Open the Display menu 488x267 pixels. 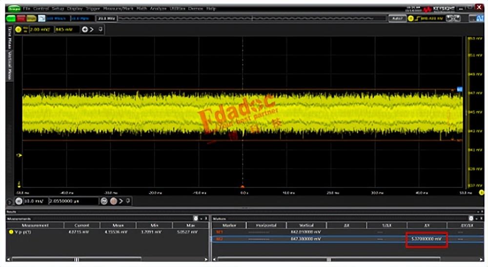(75, 8)
